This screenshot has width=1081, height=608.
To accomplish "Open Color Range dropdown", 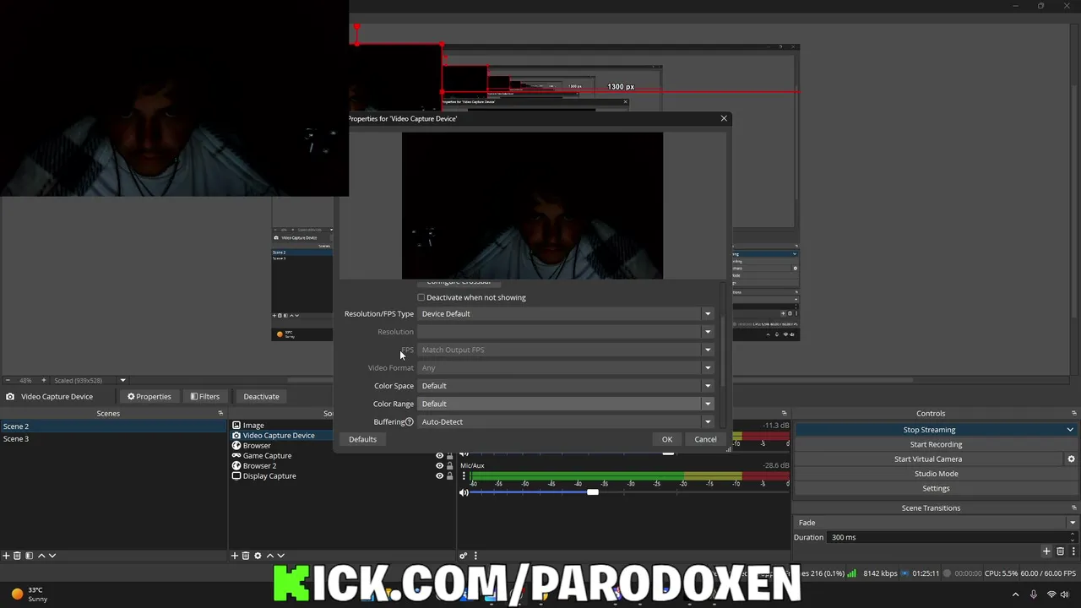I will click(x=566, y=404).
